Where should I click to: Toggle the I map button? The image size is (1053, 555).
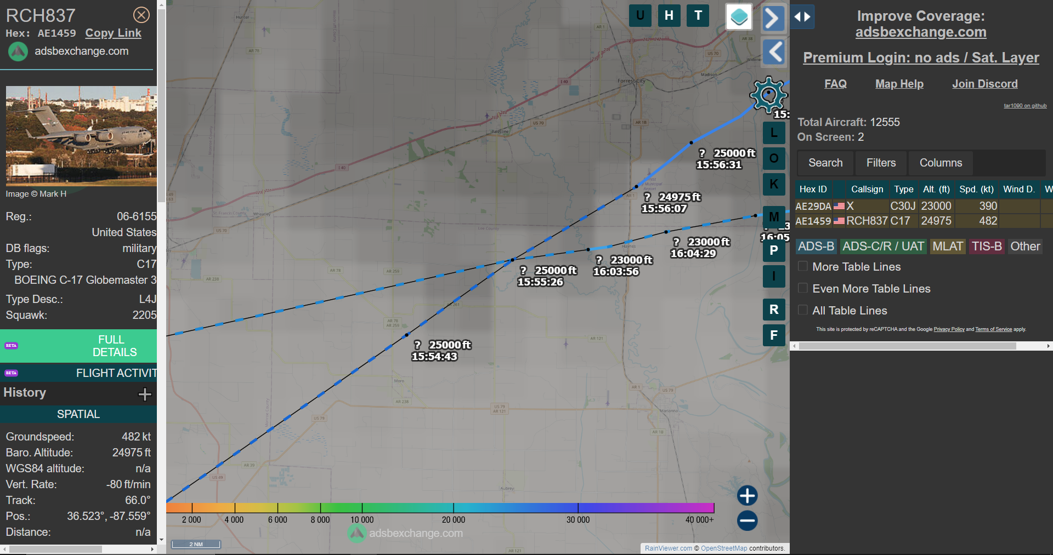[x=774, y=276]
